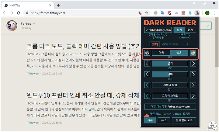
Task: Open the Google Translate extension icon
Action: pyautogui.click(x=162, y=13)
